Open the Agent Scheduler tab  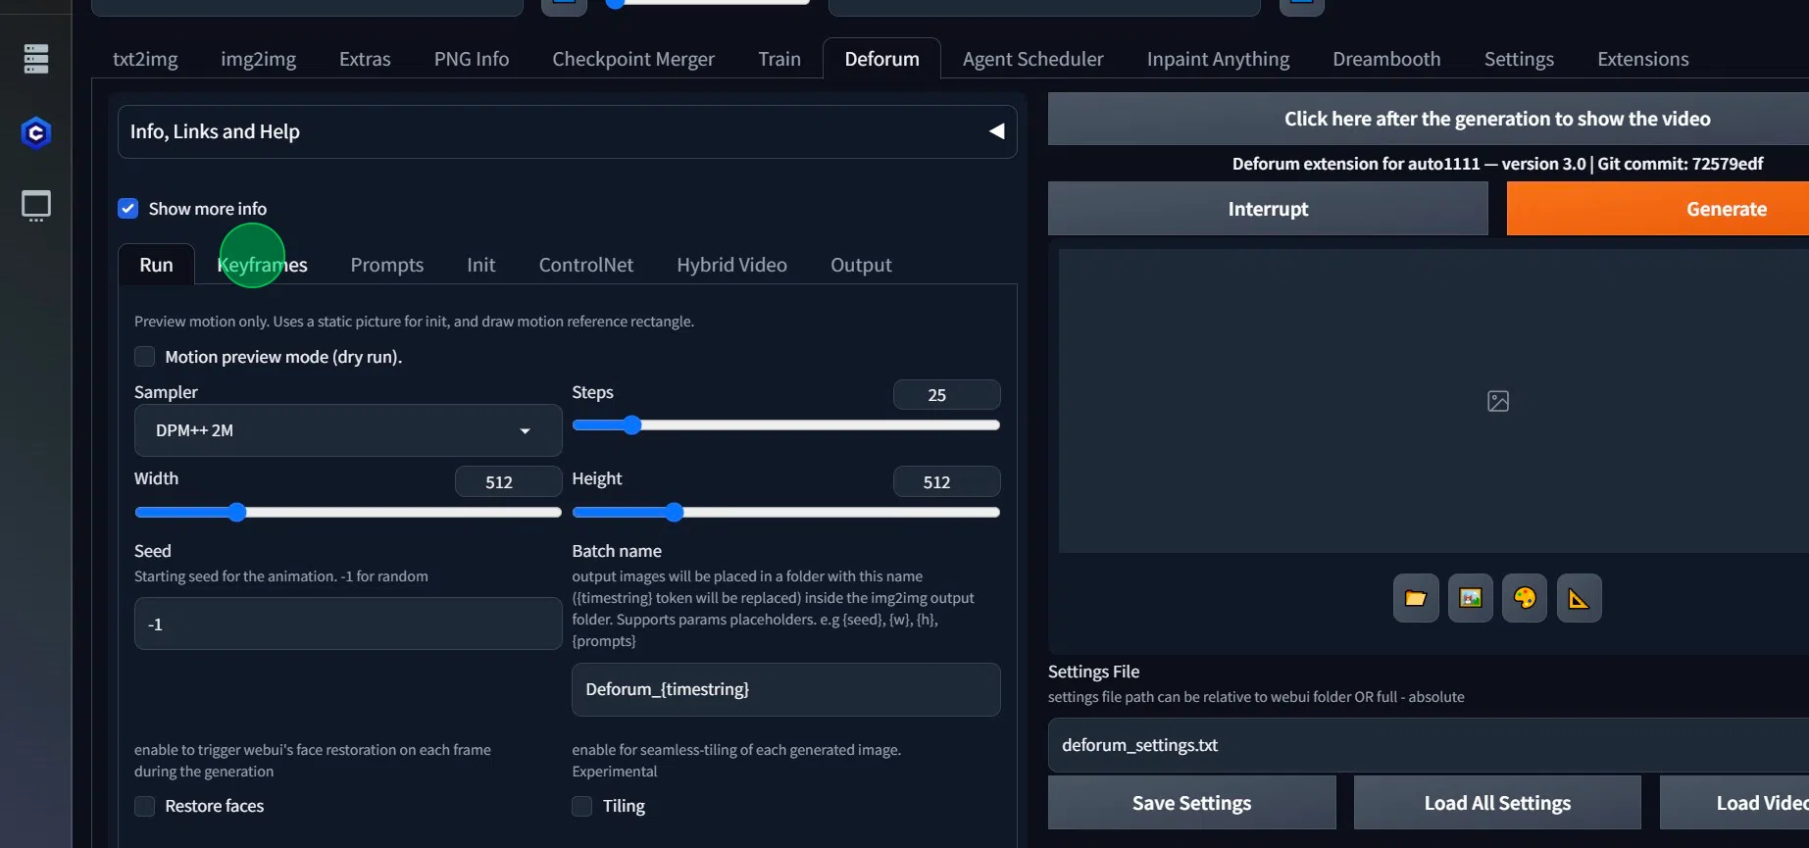[x=1033, y=59]
